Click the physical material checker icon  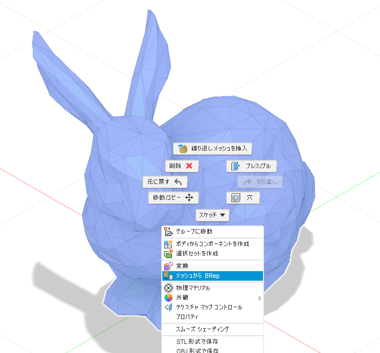click(x=169, y=288)
